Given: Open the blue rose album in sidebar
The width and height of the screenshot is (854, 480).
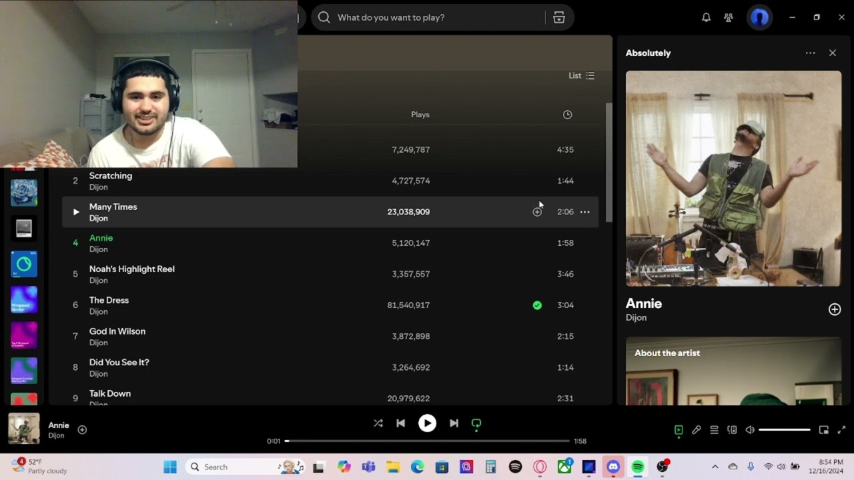Looking at the screenshot, I should click(x=24, y=193).
